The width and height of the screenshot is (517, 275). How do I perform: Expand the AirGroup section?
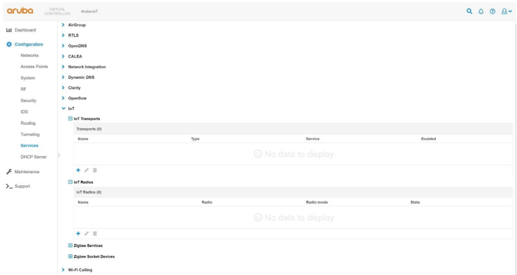pos(64,25)
